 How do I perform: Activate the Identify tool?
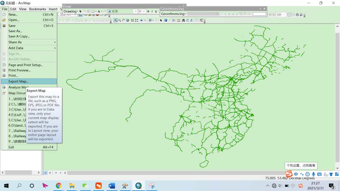(x=166, y=20)
